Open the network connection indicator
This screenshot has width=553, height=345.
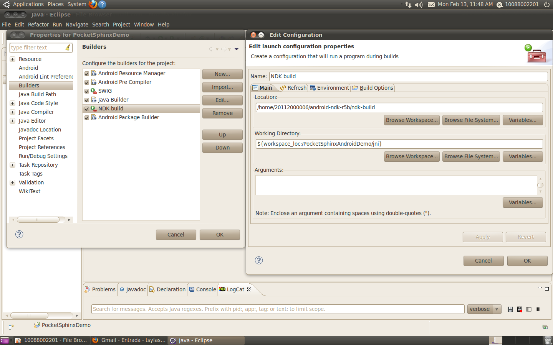408,5
